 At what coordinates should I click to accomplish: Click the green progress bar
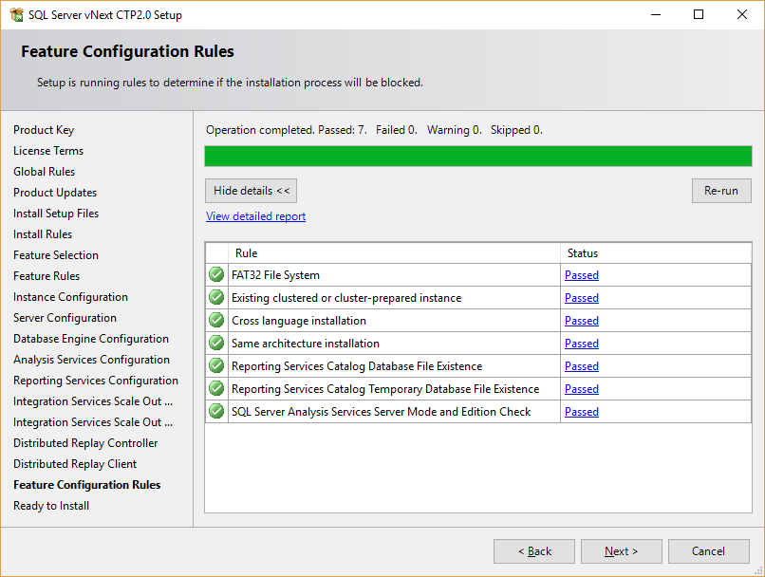coord(478,156)
